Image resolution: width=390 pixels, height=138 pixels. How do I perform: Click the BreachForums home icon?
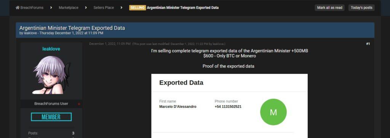tap(18, 8)
